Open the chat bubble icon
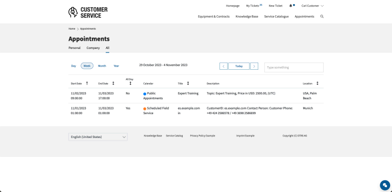Image resolution: width=392 pixels, height=192 pixels. point(385,185)
